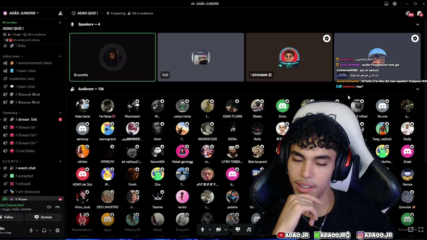Open Hamza's audience avatar
Image resolution: width=427 pixels, height=240 pixels.
[x=407, y=174]
